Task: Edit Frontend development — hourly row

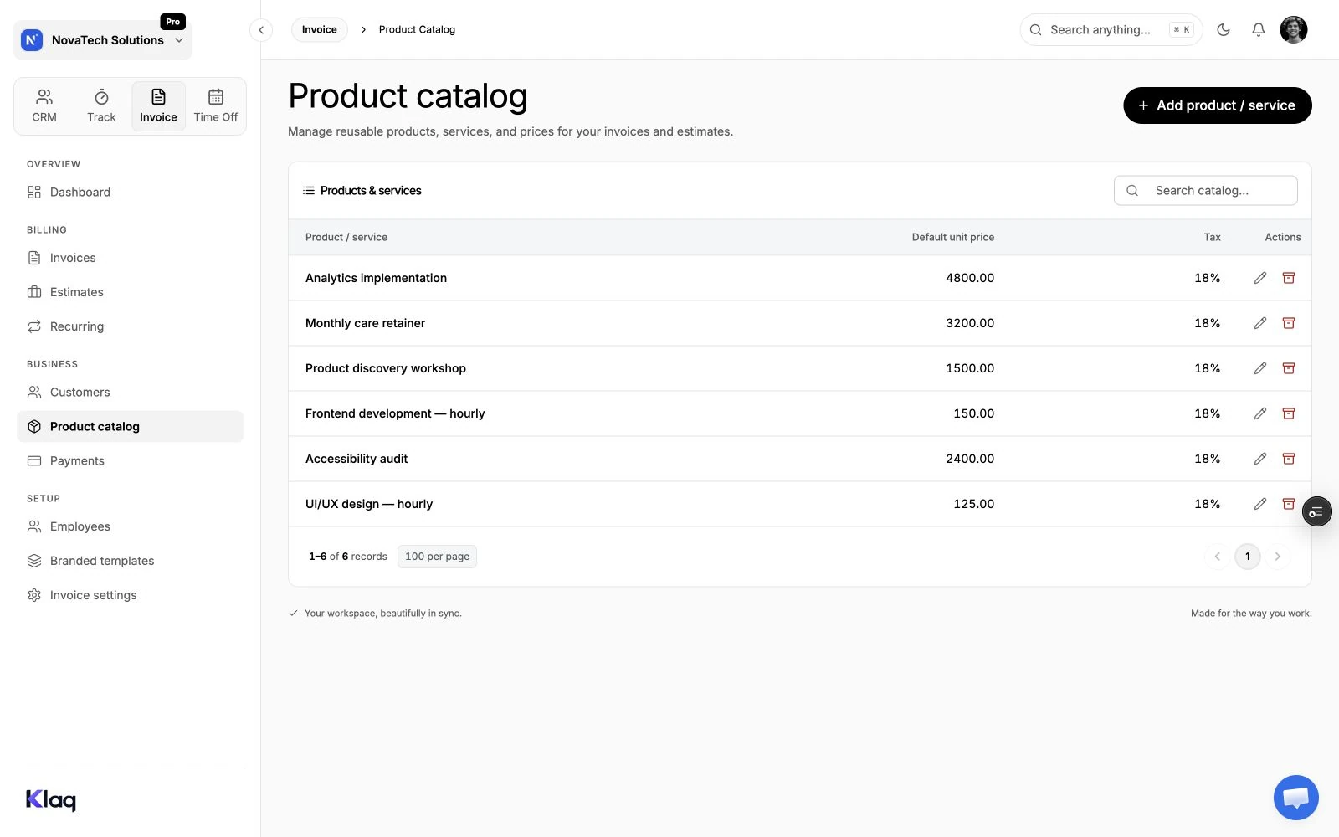Action: click(1260, 413)
